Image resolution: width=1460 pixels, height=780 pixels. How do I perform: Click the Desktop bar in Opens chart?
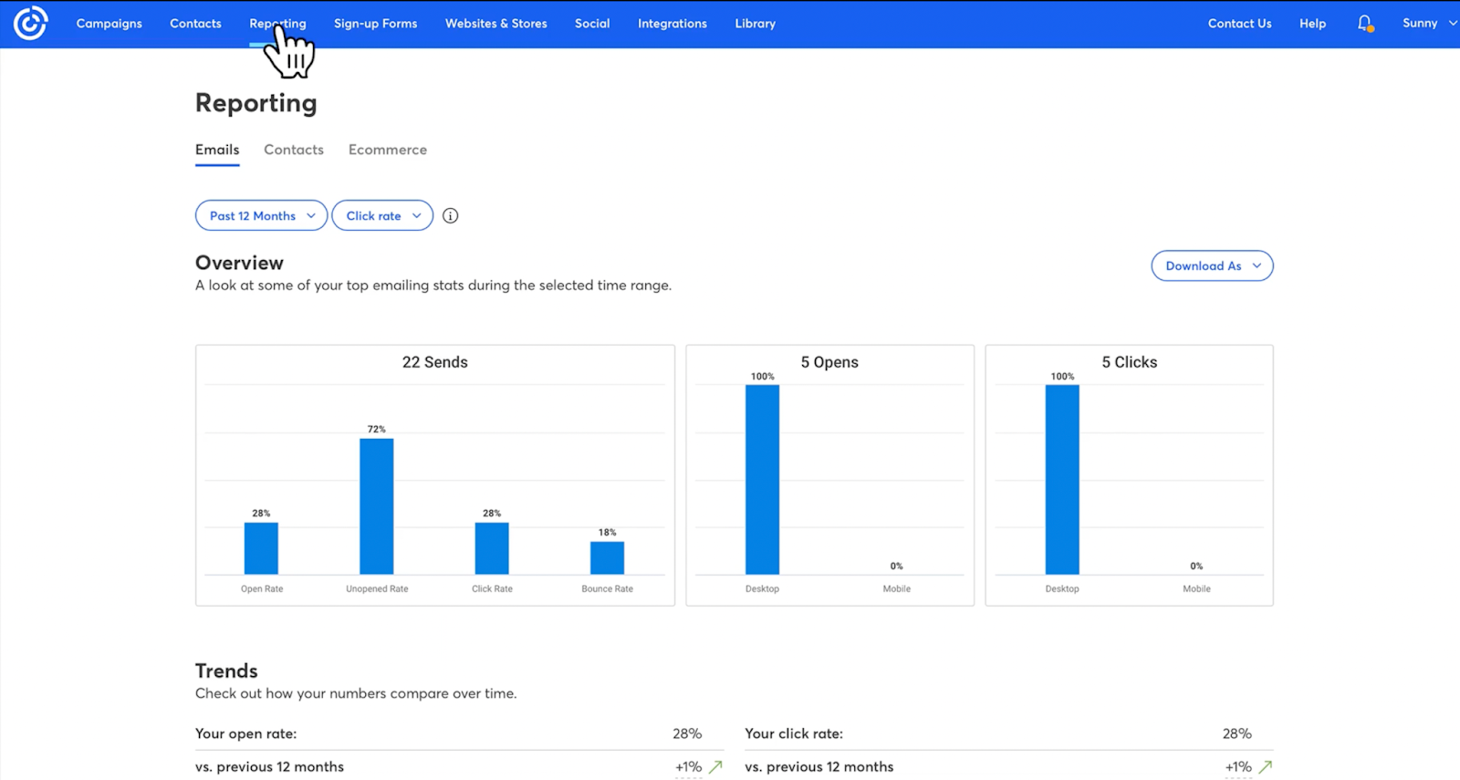763,480
